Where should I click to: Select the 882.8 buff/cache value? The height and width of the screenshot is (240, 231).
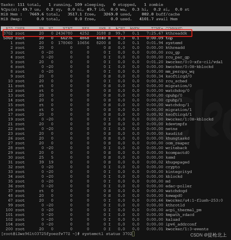pos(148,14)
